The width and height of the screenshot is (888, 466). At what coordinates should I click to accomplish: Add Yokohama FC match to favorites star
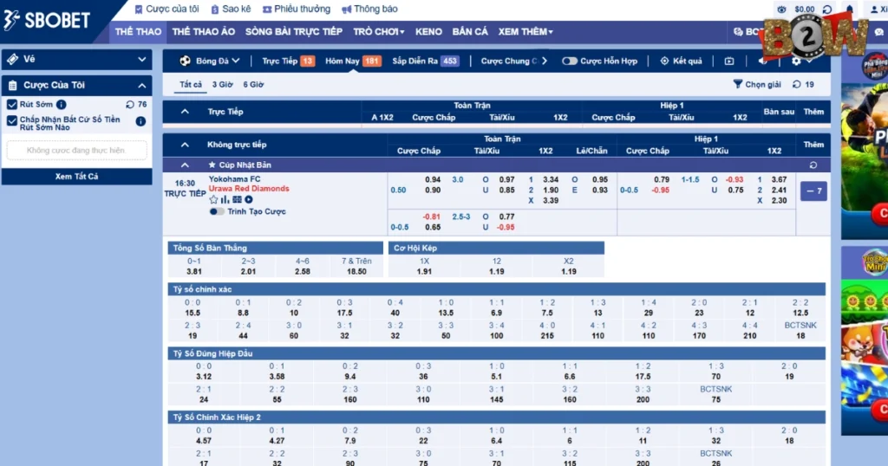point(213,199)
